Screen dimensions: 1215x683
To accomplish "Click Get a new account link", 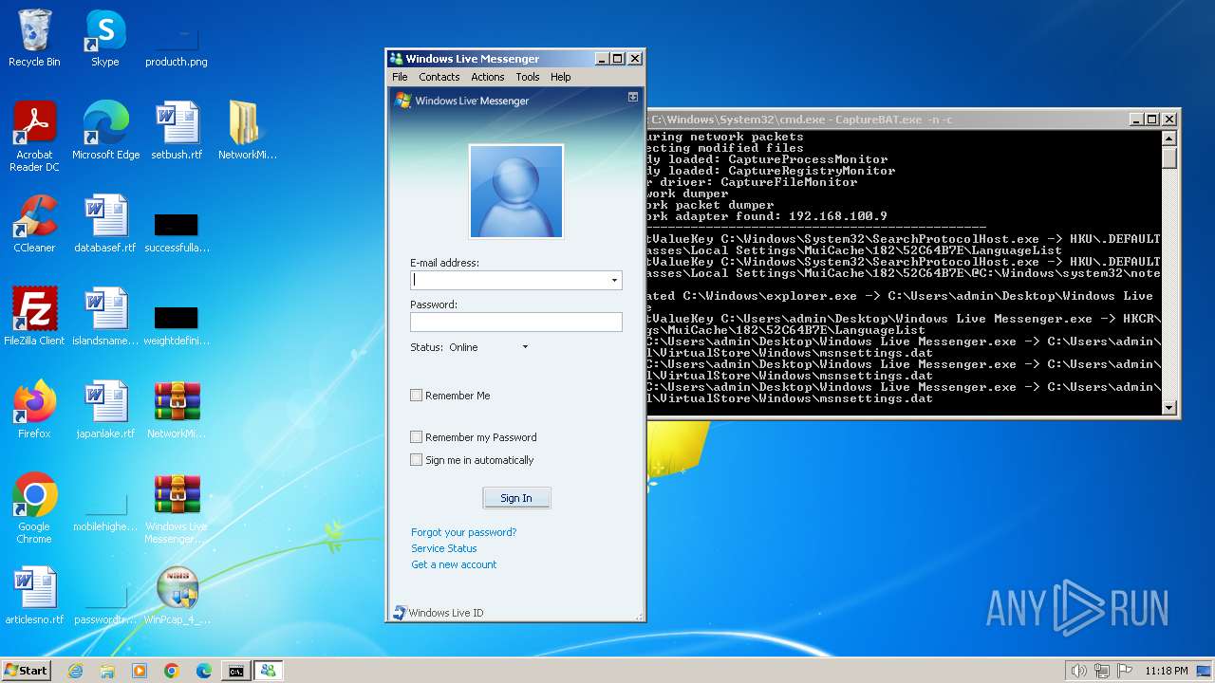I will click(454, 564).
